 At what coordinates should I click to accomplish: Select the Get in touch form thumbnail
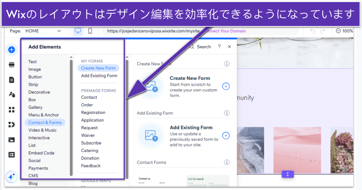[208, 181]
